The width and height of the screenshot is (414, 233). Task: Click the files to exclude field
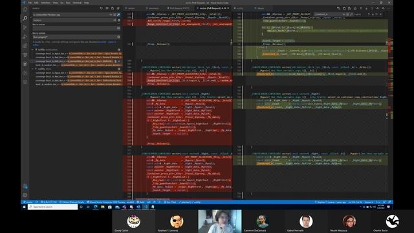coord(74,37)
